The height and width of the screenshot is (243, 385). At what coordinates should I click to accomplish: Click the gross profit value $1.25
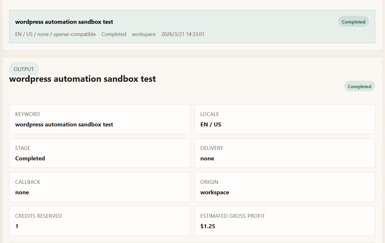[x=208, y=226]
